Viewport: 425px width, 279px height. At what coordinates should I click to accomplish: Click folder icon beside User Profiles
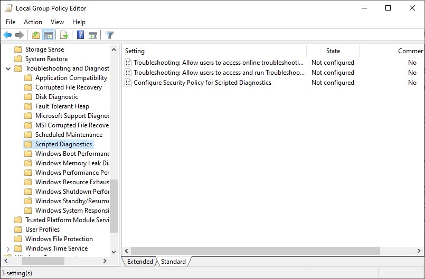[x=18, y=230]
